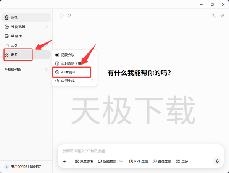Click the microphone voice input icon
Image resolution: width=229 pixels, height=173 pixels.
pyautogui.click(x=217, y=161)
